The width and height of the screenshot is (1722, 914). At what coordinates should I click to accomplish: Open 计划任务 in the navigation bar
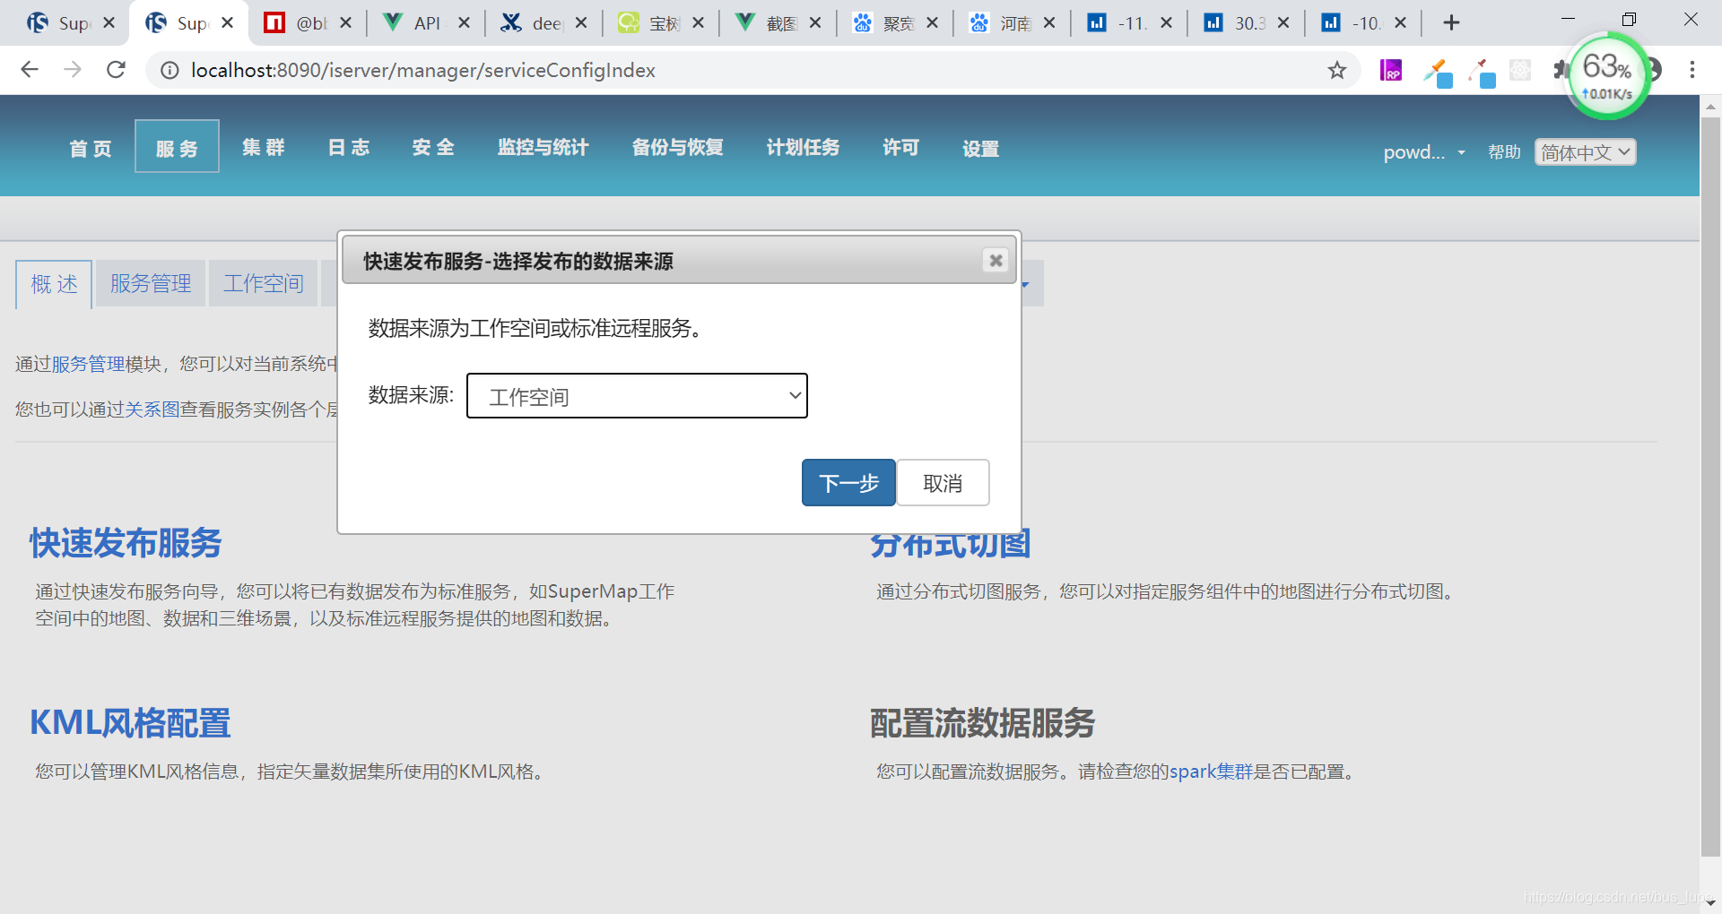tap(803, 147)
